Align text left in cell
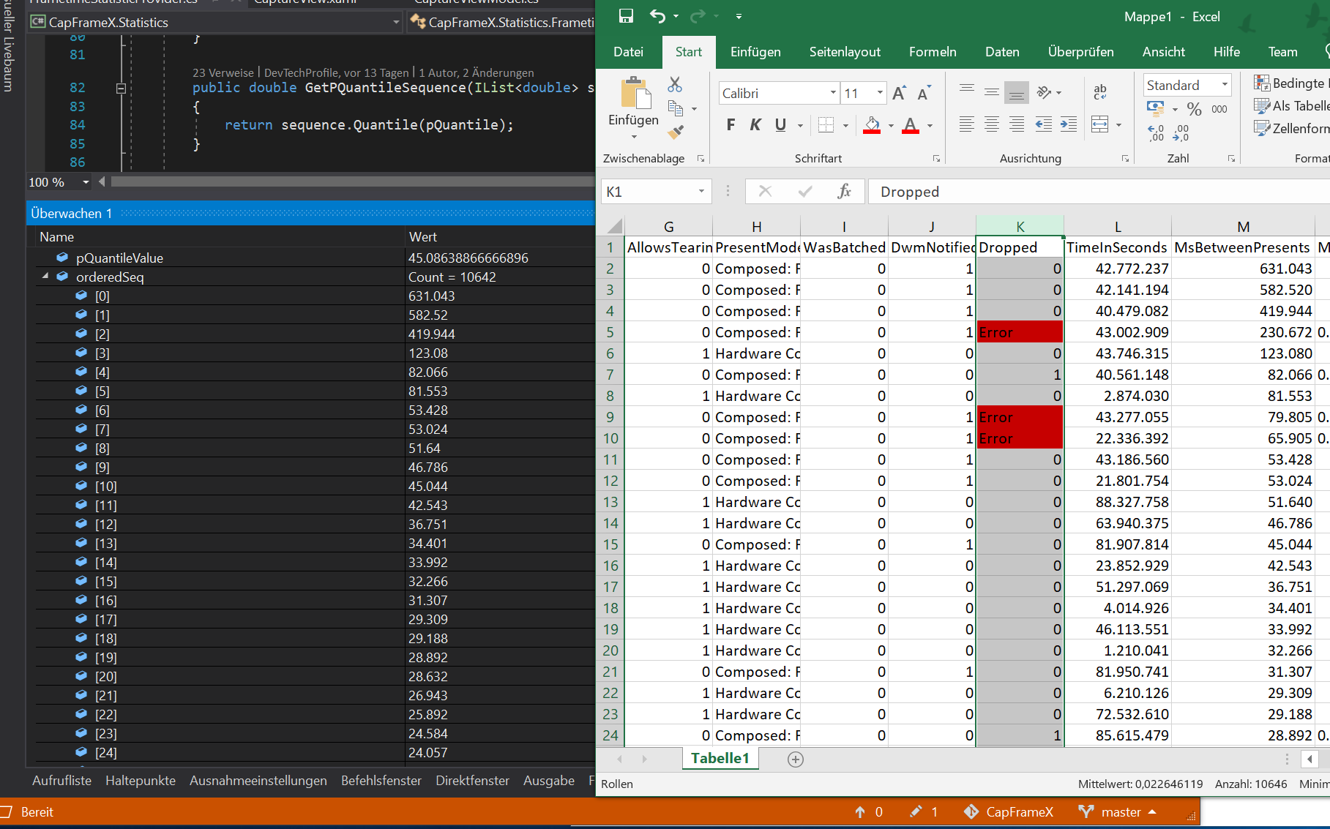 (x=967, y=124)
